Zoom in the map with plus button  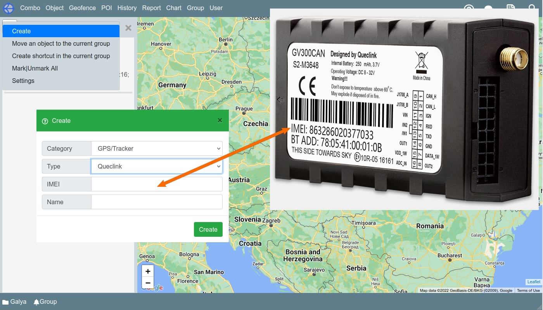(148, 271)
